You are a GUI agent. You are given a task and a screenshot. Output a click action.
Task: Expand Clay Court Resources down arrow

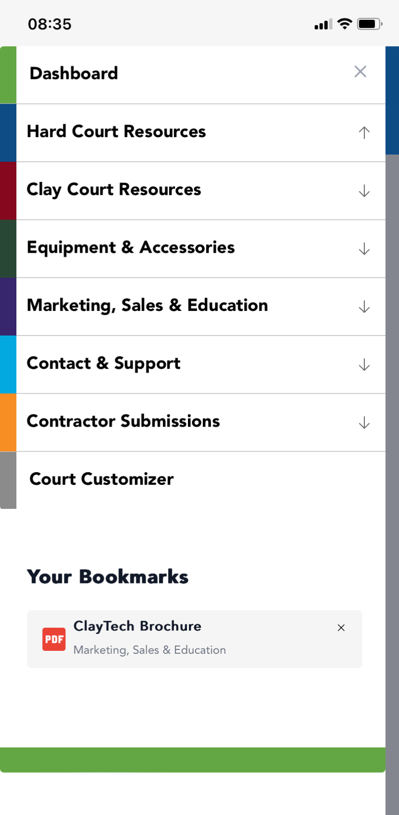364,191
